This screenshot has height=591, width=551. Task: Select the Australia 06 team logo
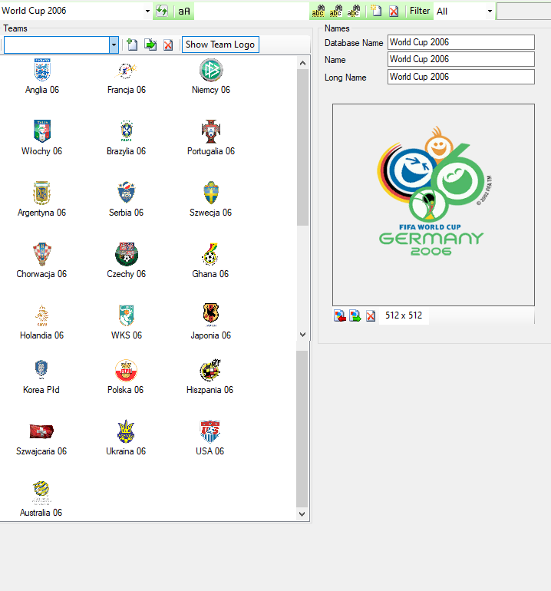tap(41, 492)
